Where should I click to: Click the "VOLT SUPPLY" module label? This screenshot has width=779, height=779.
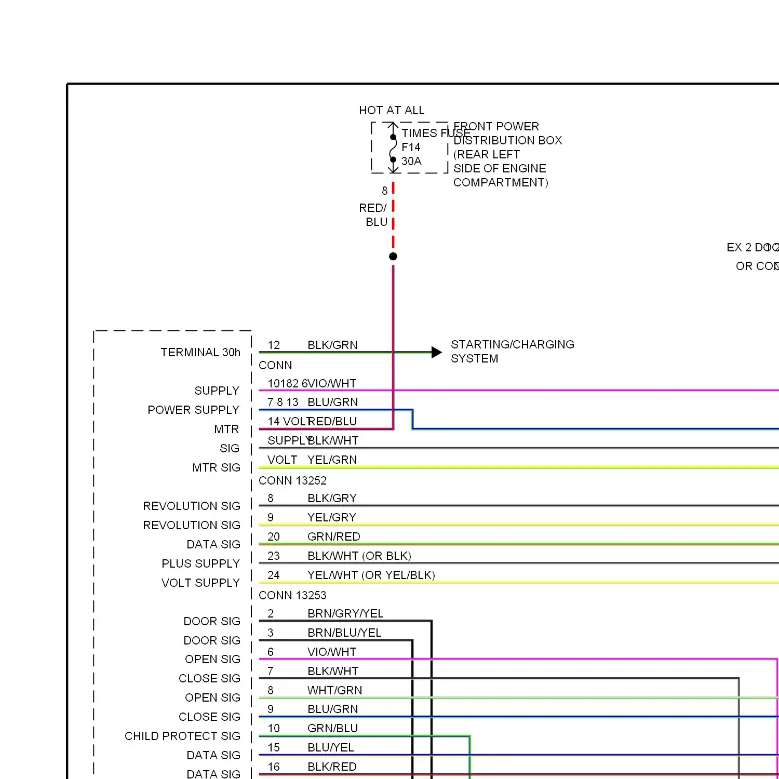pyautogui.click(x=201, y=583)
